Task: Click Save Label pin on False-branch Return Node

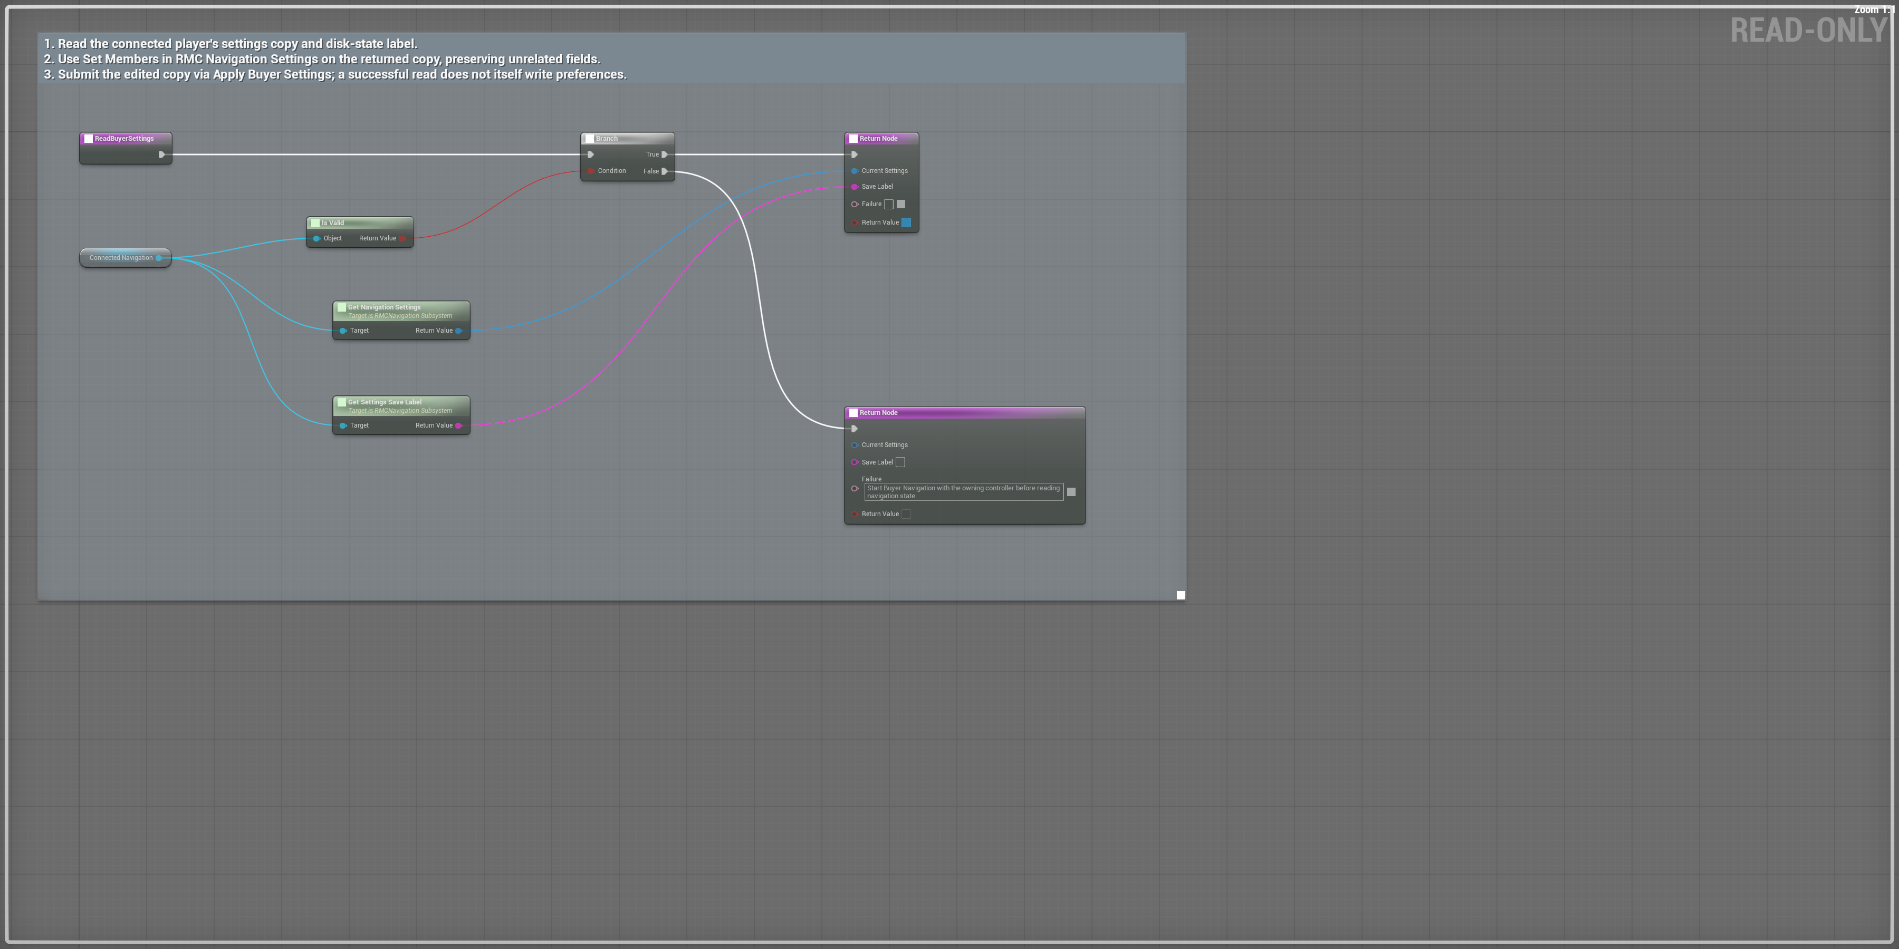Action: click(855, 463)
